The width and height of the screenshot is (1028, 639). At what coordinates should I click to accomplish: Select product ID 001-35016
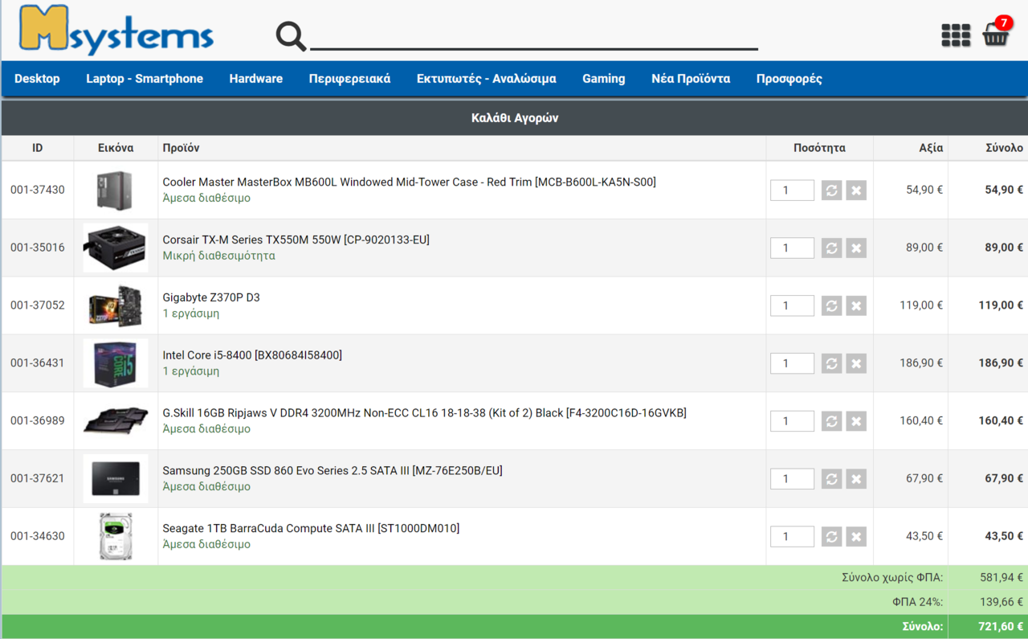tap(38, 248)
